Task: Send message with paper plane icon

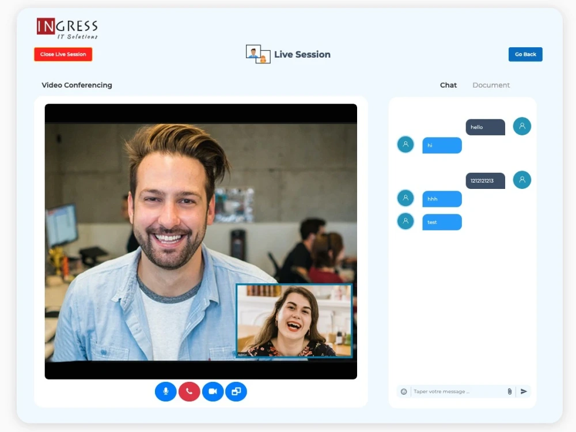Action: click(x=524, y=392)
